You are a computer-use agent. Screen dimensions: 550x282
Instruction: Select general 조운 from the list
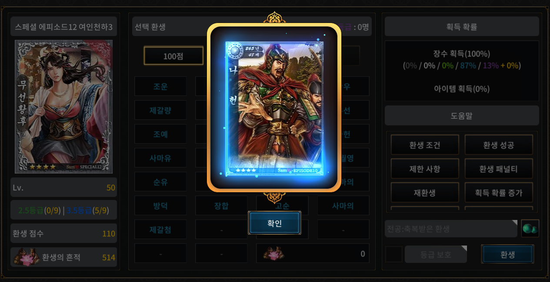pyautogui.click(x=160, y=86)
